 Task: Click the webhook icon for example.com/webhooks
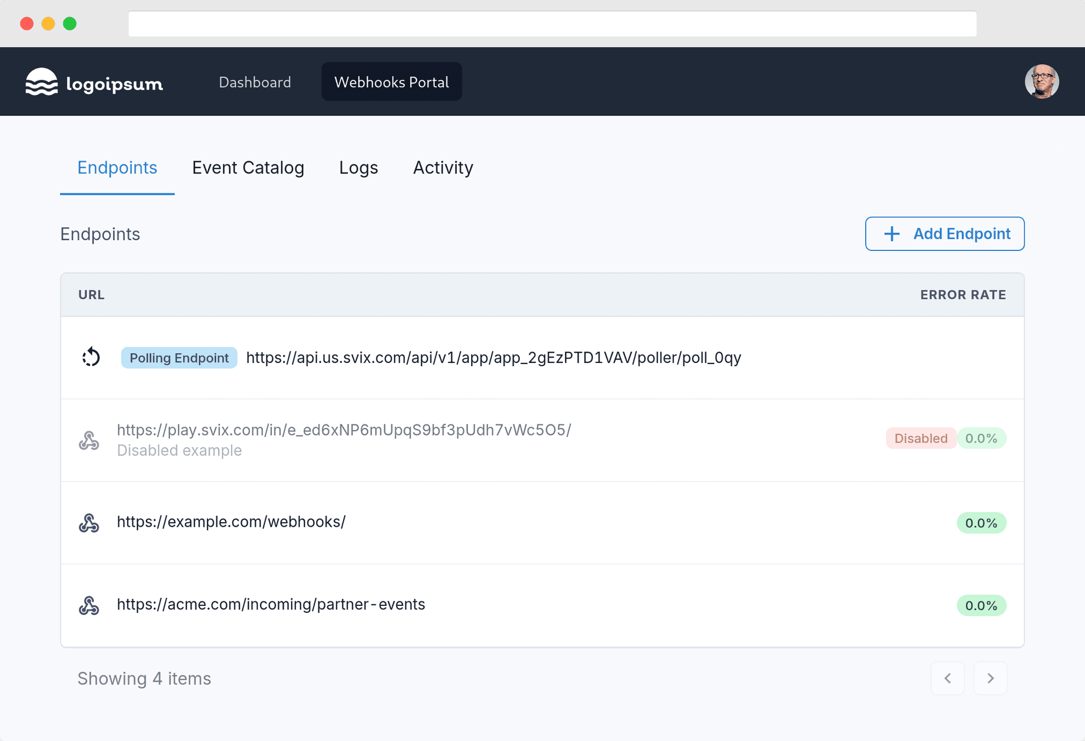pos(89,523)
